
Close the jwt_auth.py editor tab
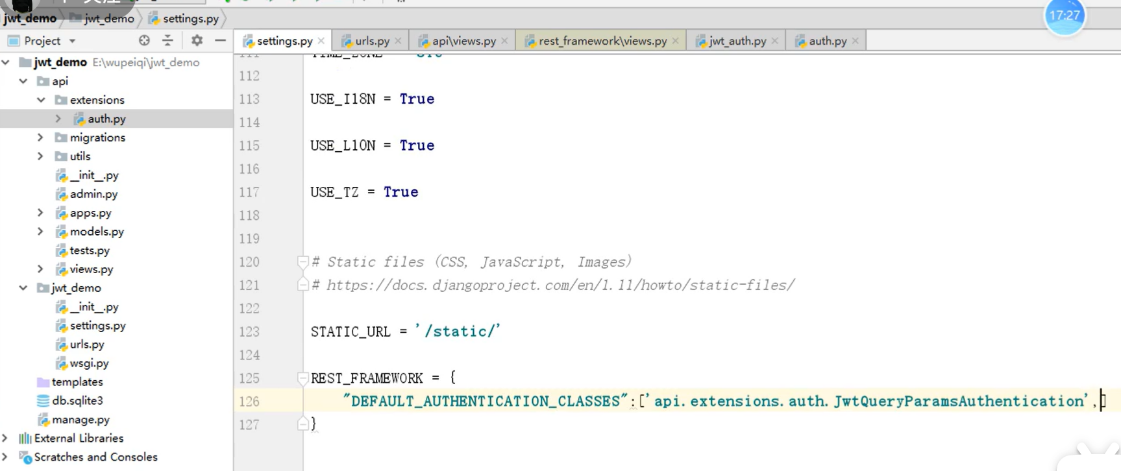(x=775, y=41)
